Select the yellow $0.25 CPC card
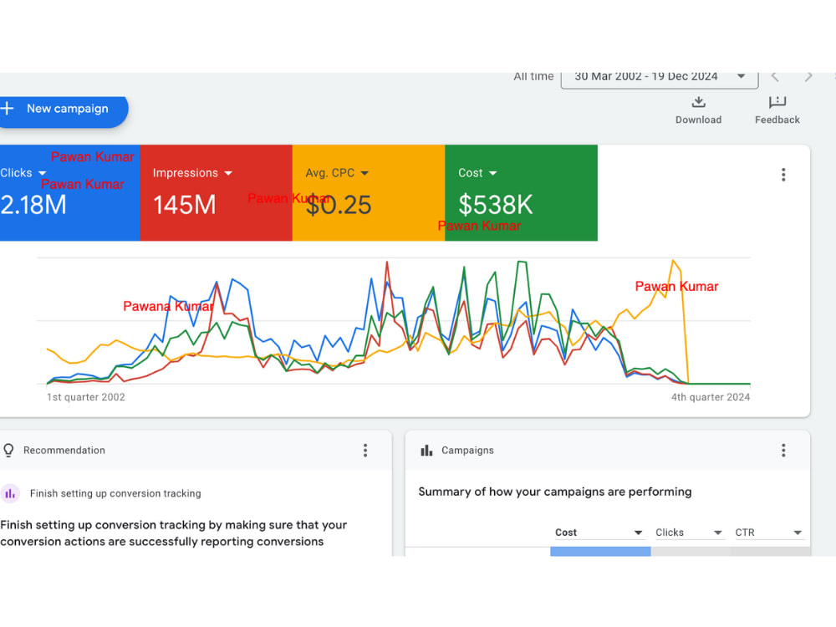Image resolution: width=836 pixels, height=627 pixels. pos(369,193)
